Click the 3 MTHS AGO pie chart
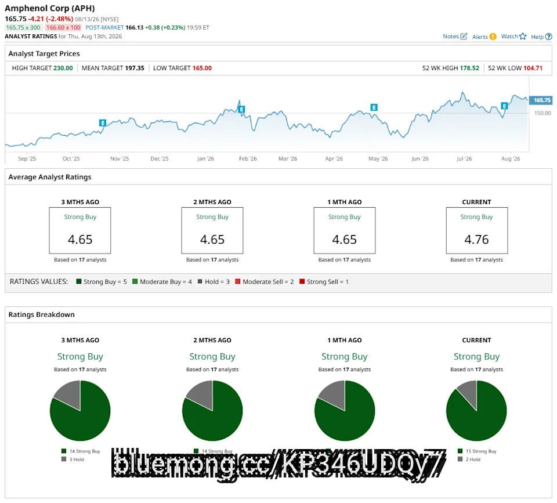Viewport: 557px width, 503px height. 80,411
